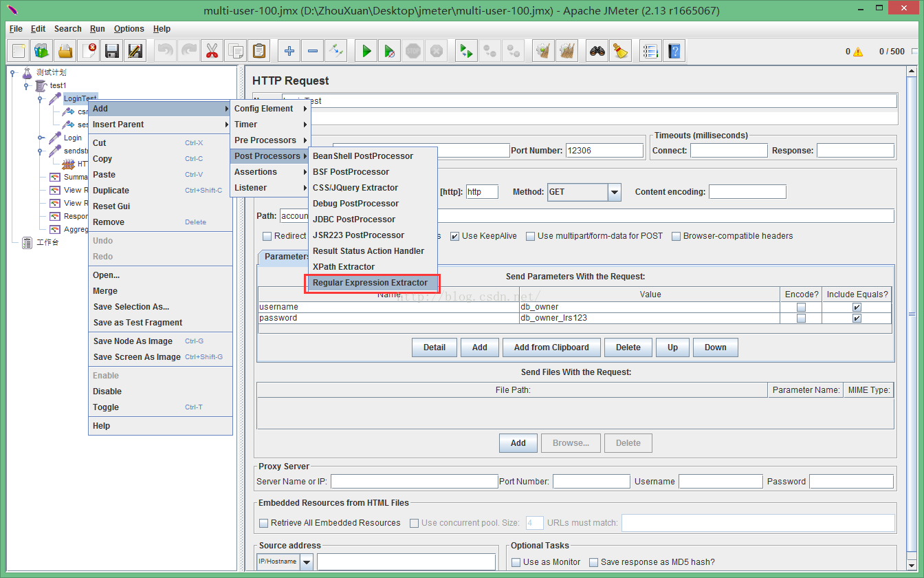
Task: Check the Use as Monitor option
Action: tap(516, 562)
